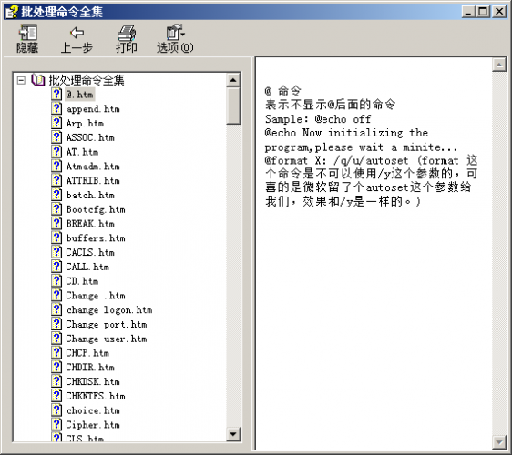The height and width of the screenshot is (455, 512).
Task: Open the Bootcfg.htm help page
Action: point(96,209)
